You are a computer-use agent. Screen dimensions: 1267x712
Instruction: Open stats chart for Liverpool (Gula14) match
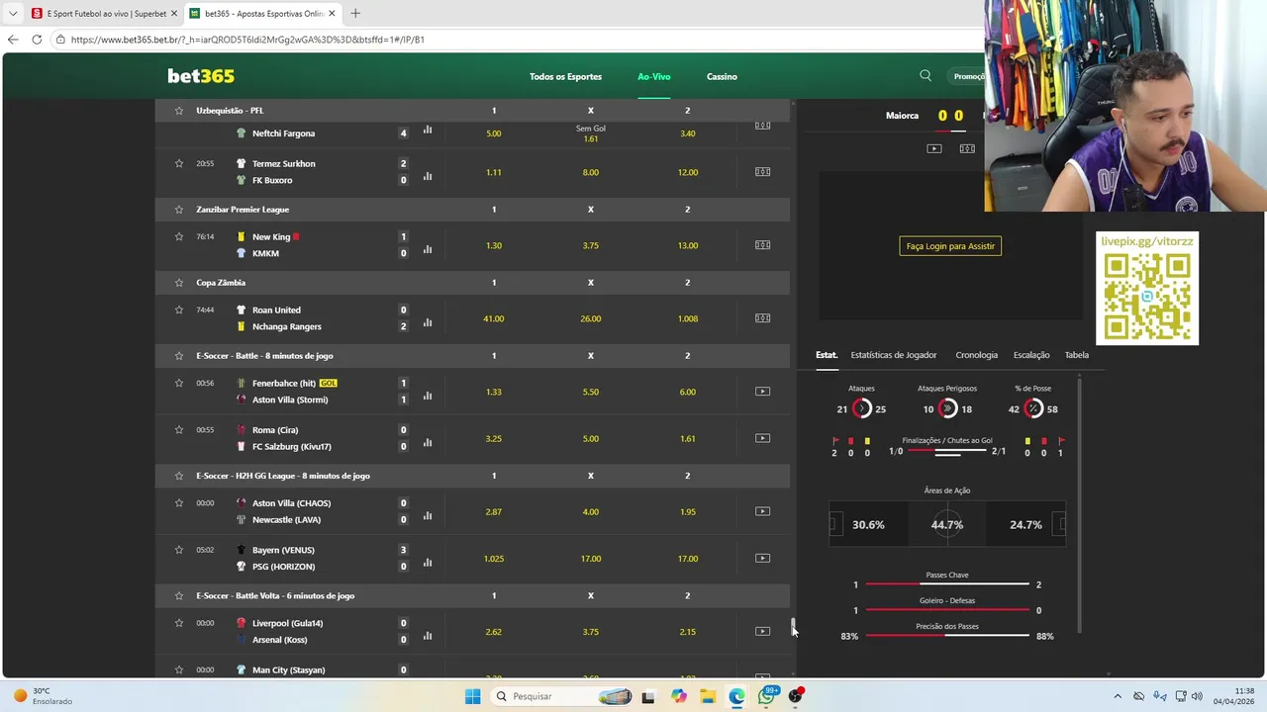428,636
